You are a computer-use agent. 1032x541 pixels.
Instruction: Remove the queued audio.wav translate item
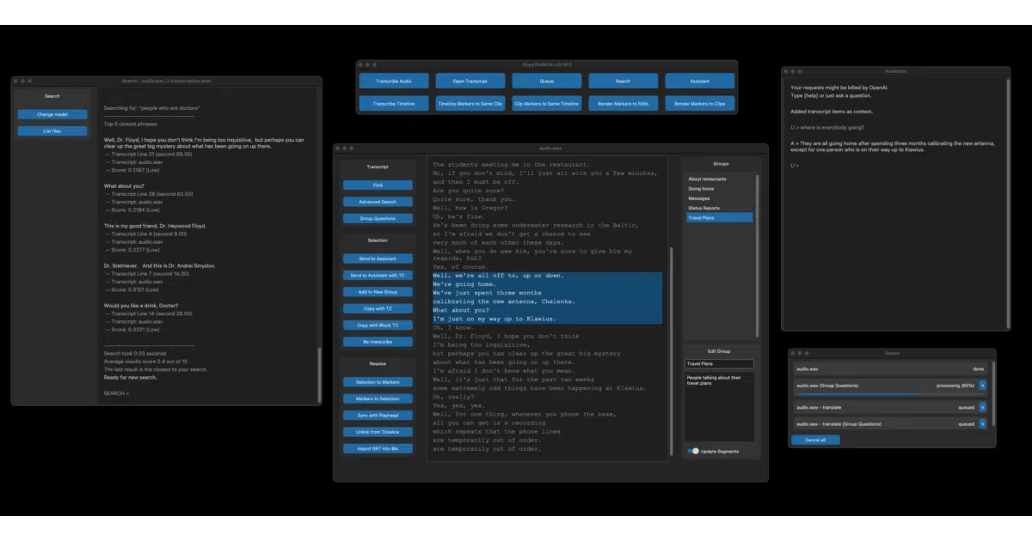click(983, 407)
